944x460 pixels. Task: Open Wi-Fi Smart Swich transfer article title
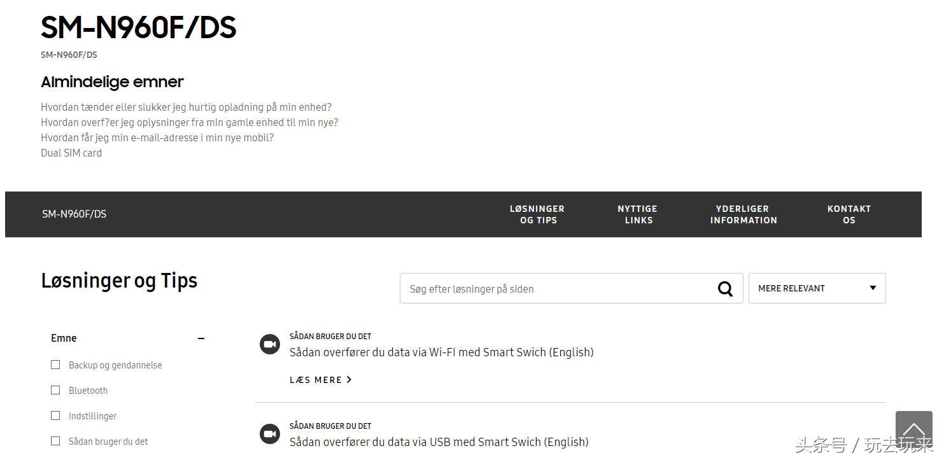tap(441, 352)
